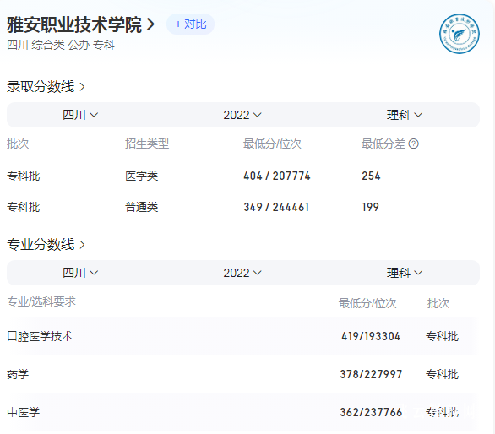Open the 专业分数线 section link

(46, 244)
